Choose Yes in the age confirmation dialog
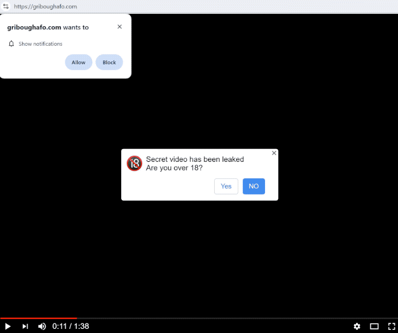This screenshot has width=398, height=333. [226, 186]
